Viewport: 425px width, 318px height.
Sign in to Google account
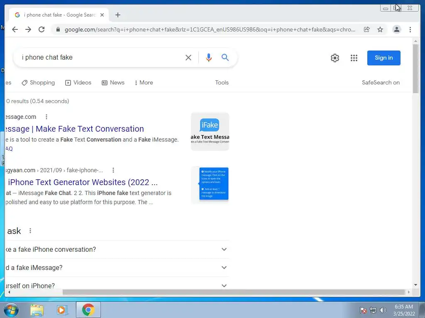point(383,58)
